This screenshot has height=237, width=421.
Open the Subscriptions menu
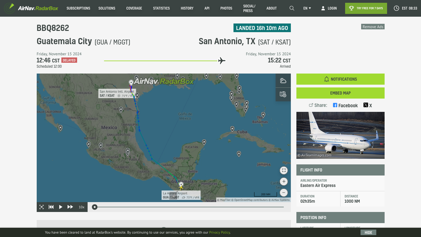click(78, 8)
